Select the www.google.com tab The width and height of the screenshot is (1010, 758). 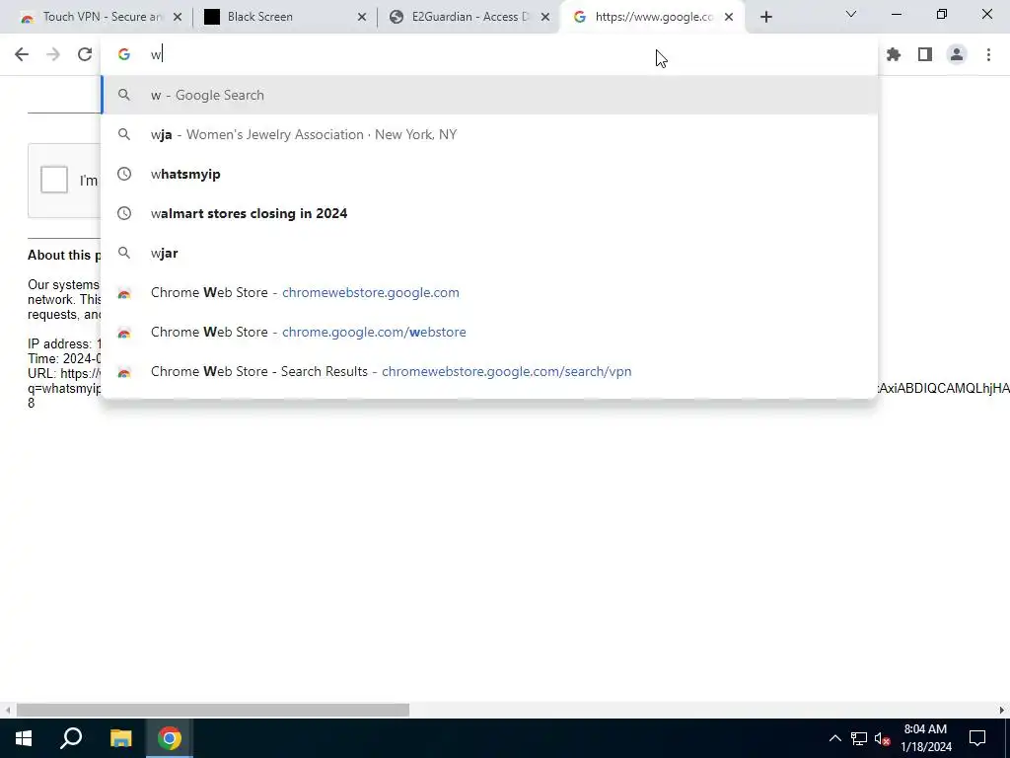click(x=652, y=18)
